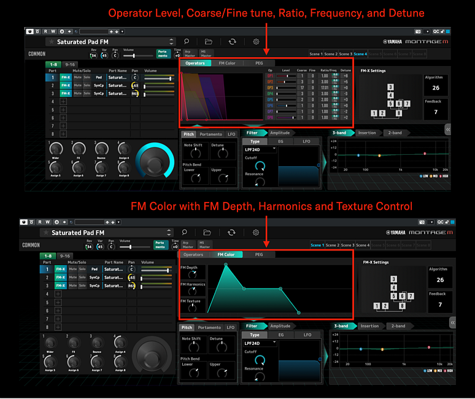Click the sync/refresh icon in Operators-view window

coord(233,42)
